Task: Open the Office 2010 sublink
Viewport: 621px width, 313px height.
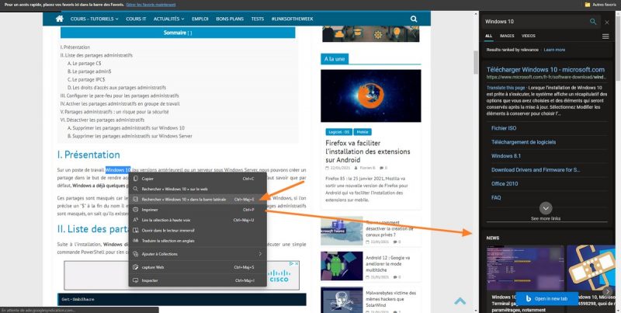Action: pyautogui.click(x=505, y=183)
